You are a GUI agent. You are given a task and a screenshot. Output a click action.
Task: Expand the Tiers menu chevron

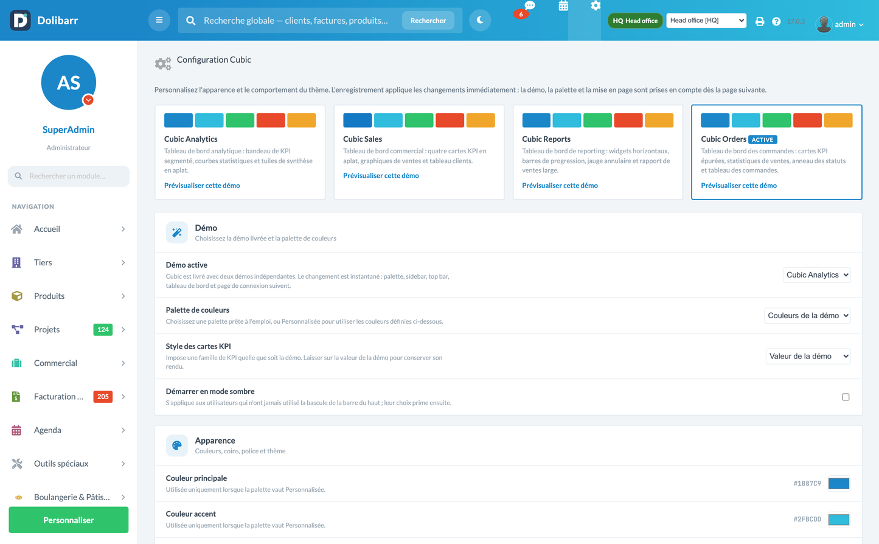(x=123, y=263)
